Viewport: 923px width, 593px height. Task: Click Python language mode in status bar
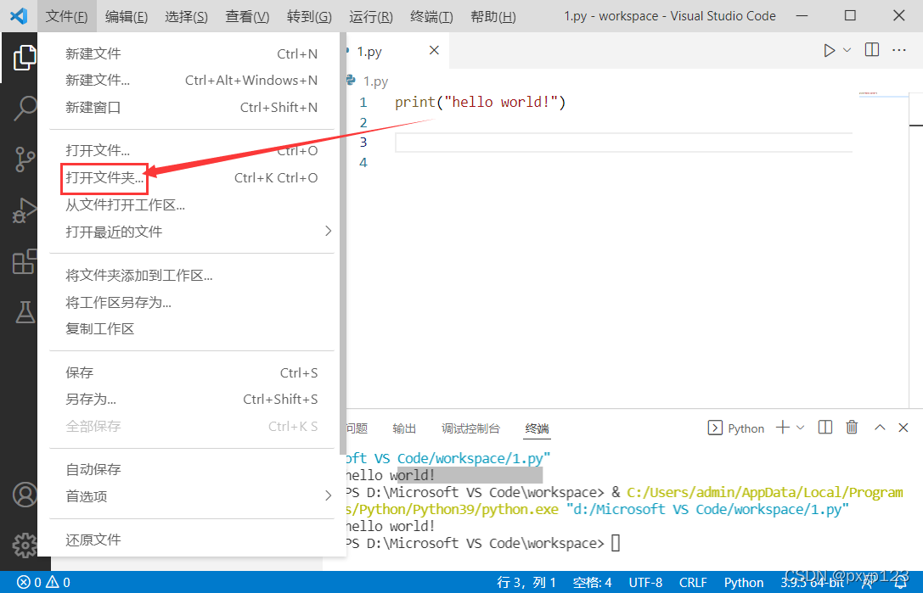coord(744,583)
